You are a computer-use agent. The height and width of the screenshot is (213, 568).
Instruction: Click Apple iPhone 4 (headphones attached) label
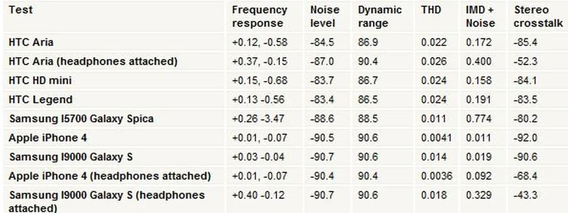(x=110, y=176)
